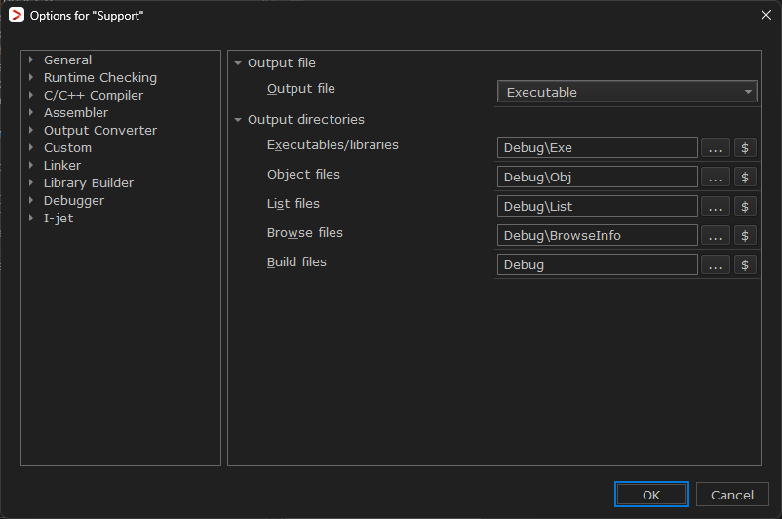The width and height of the screenshot is (782, 519).
Task: Collapse the Output file section
Action: (238, 63)
